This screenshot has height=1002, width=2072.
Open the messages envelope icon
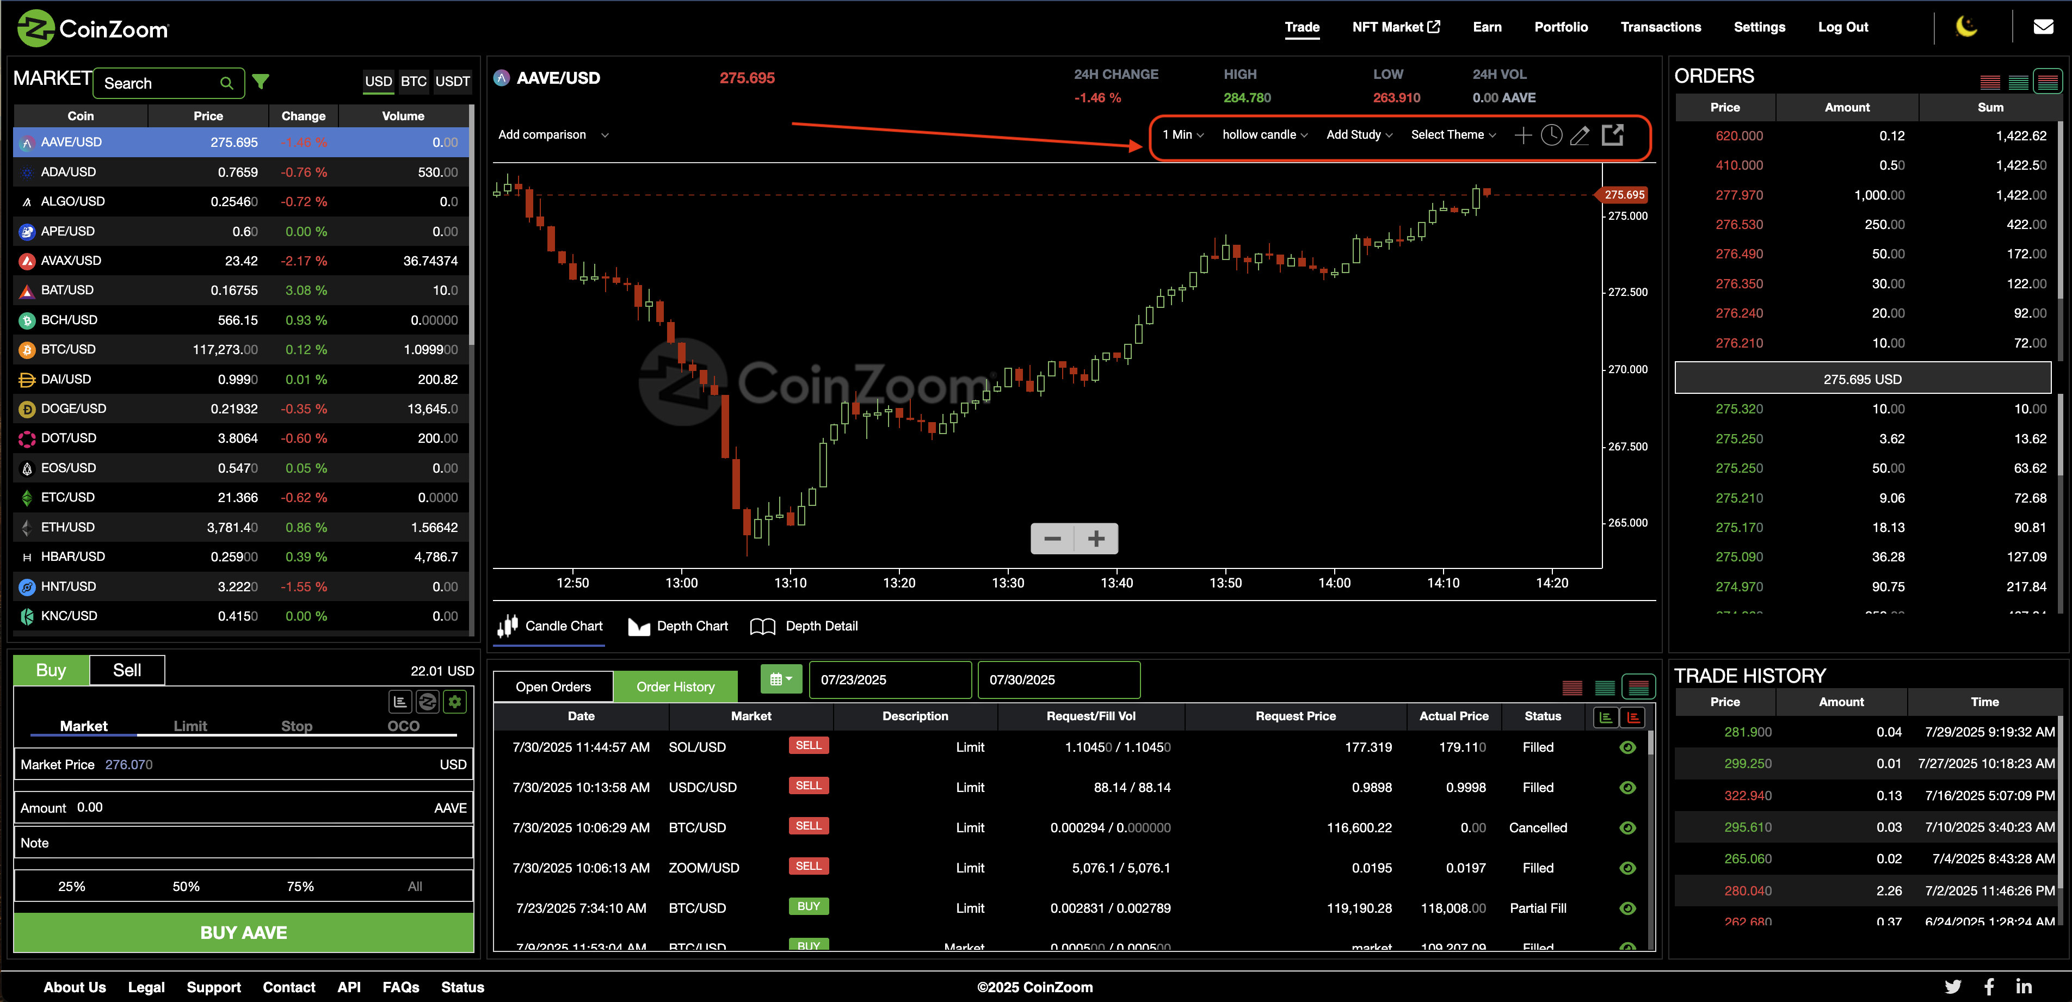2043,27
